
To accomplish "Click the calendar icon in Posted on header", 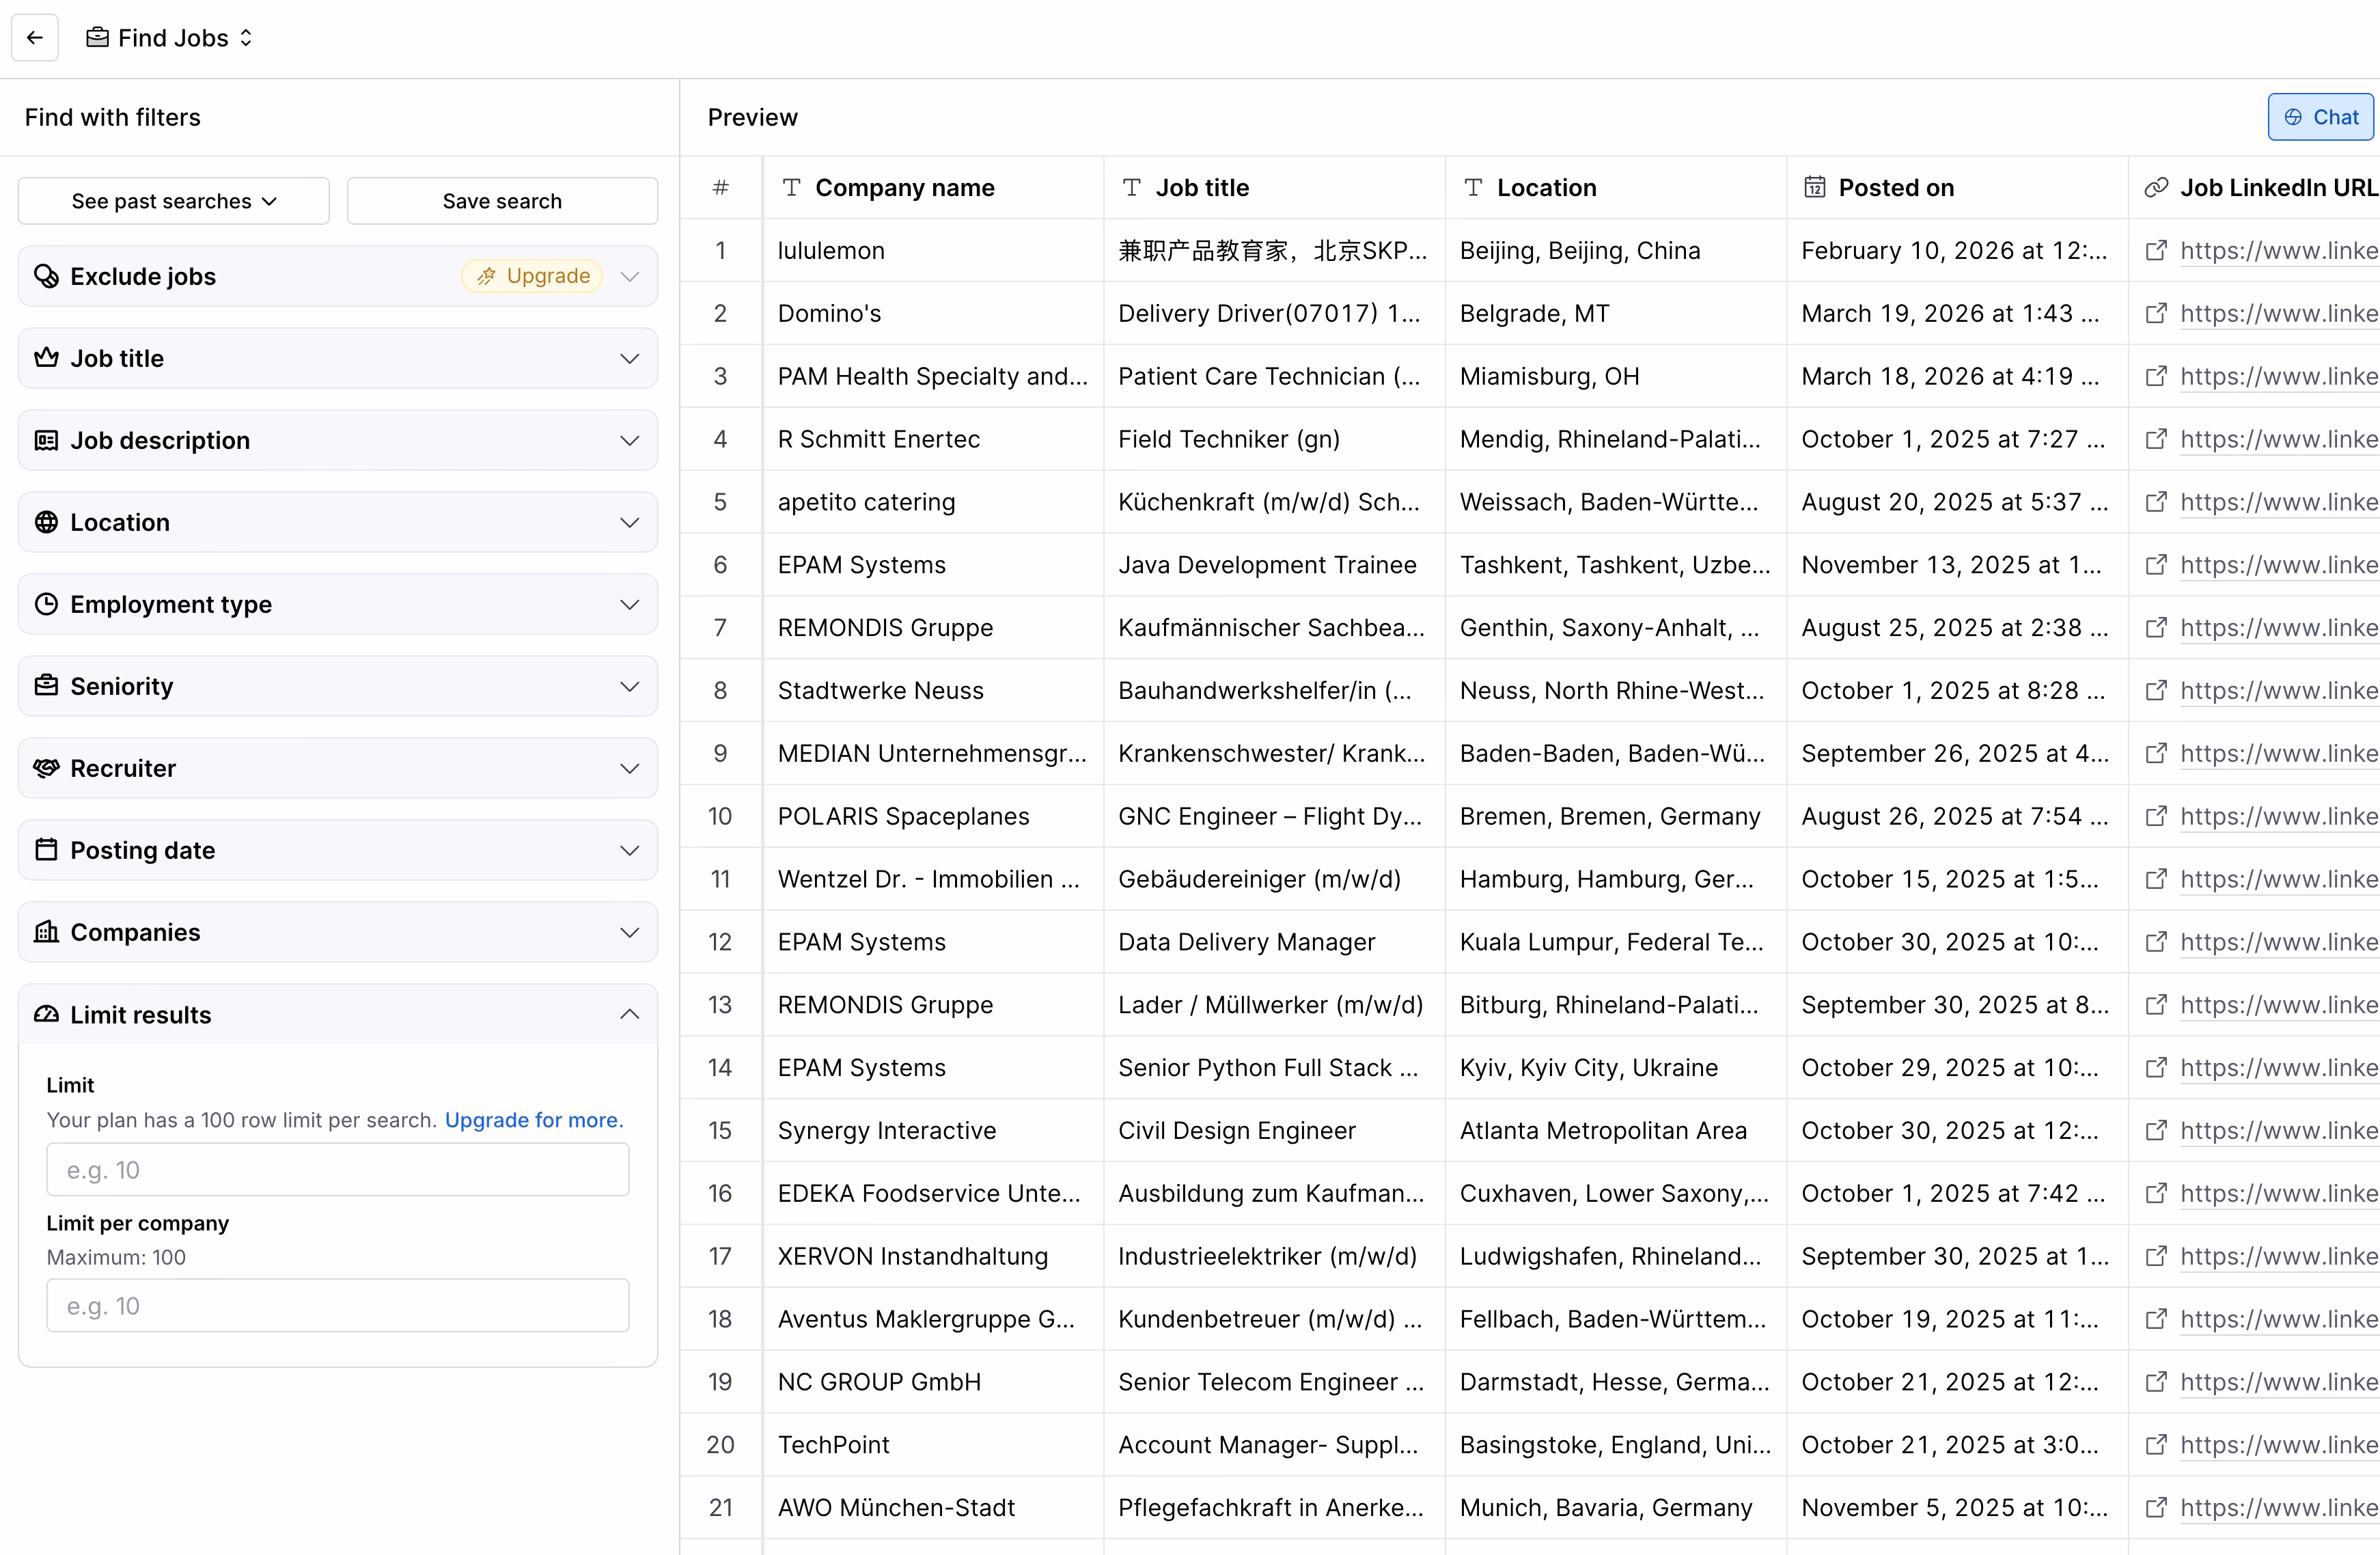I will pos(1814,188).
